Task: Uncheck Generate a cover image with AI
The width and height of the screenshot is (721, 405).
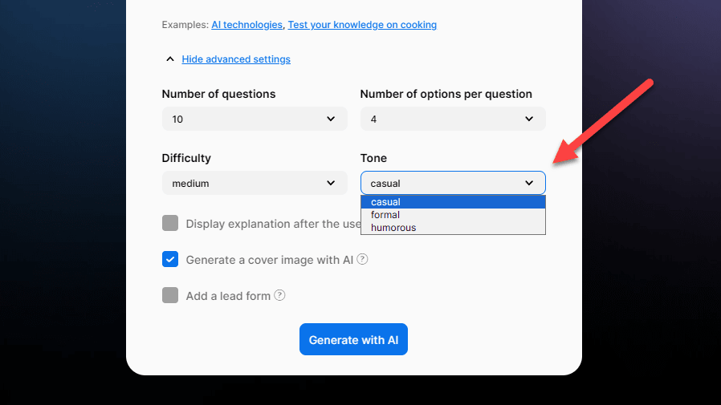Action: 170,259
